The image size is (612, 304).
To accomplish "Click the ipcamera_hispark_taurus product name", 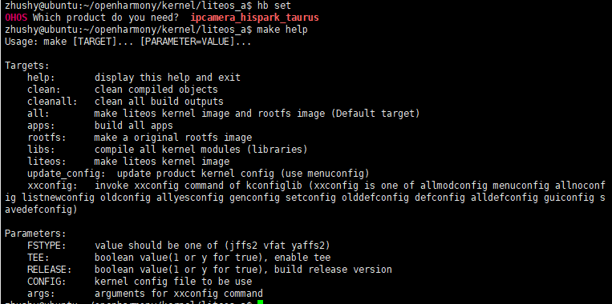I will click(254, 18).
